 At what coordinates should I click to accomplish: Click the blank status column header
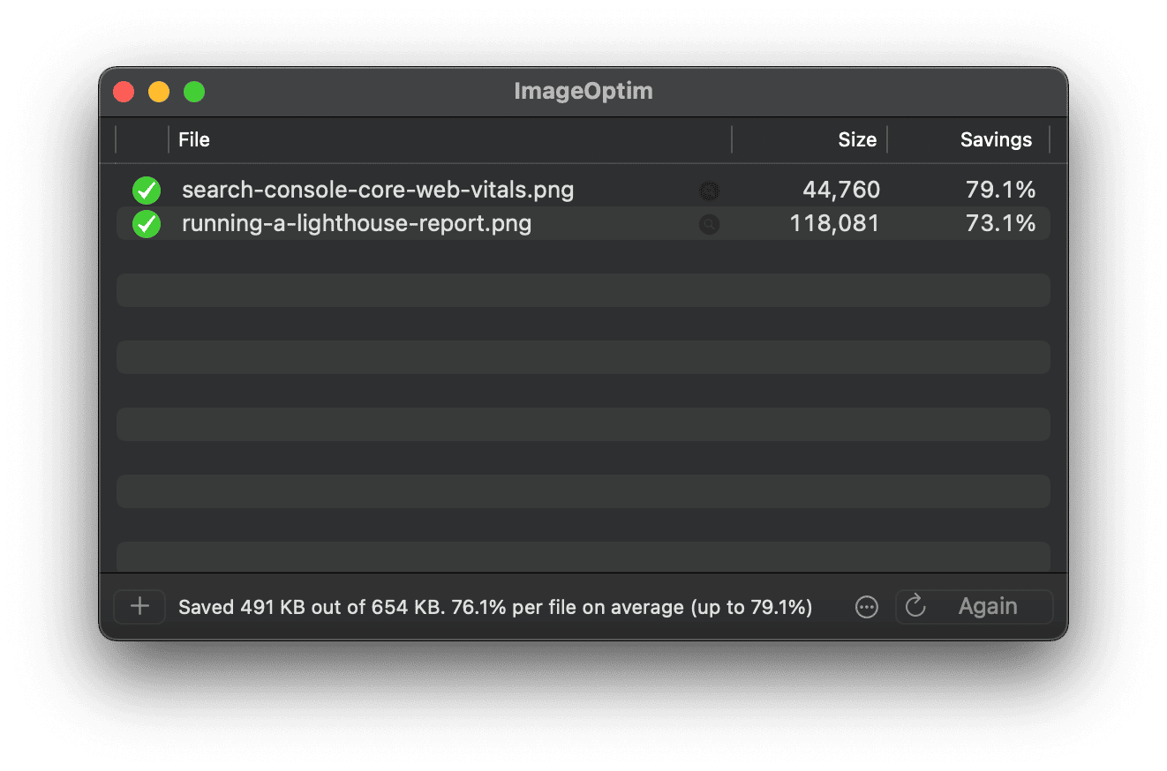coord(142,139)
